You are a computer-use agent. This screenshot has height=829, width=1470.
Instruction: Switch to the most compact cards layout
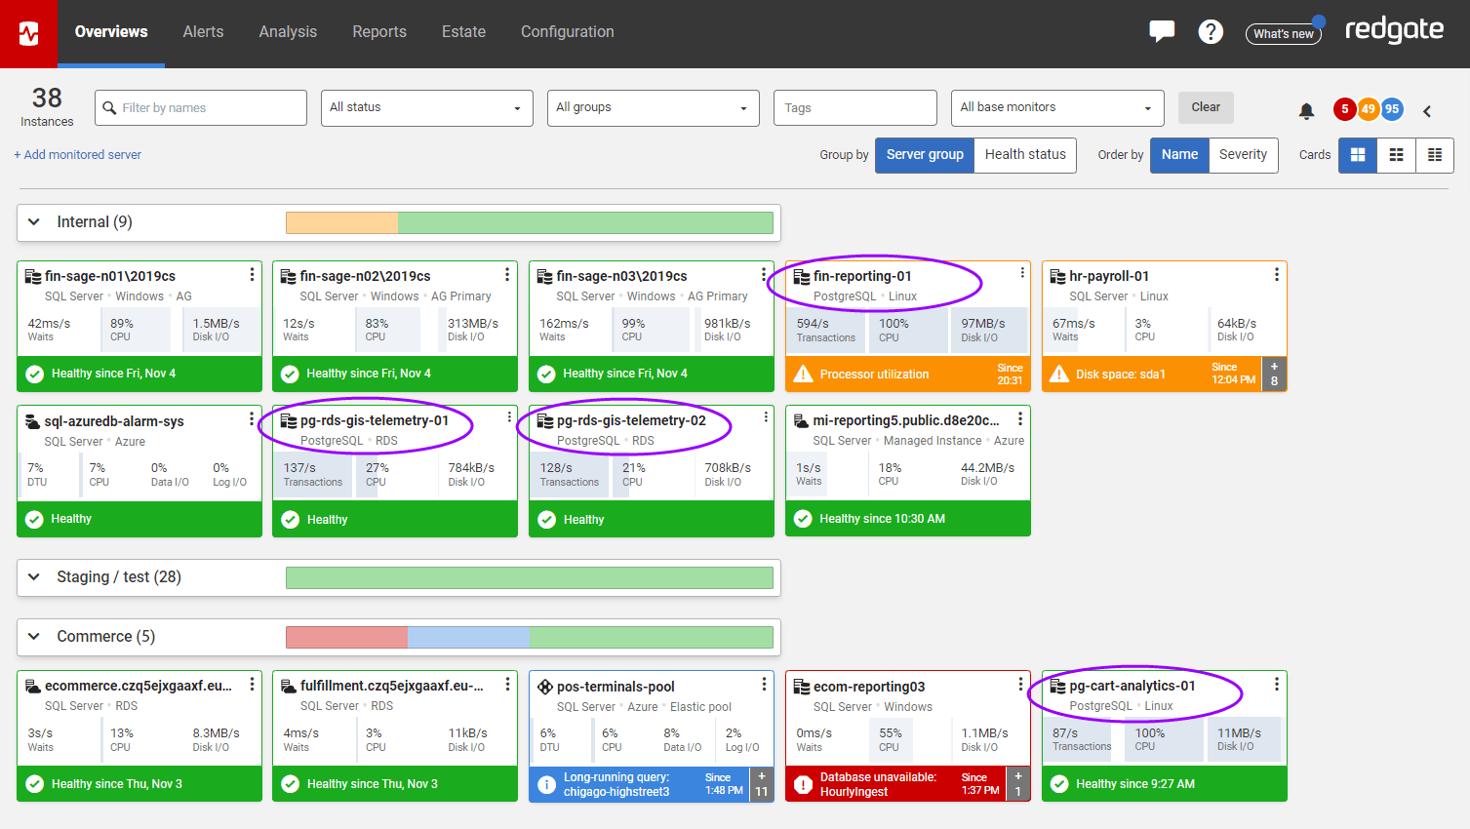1434,154
